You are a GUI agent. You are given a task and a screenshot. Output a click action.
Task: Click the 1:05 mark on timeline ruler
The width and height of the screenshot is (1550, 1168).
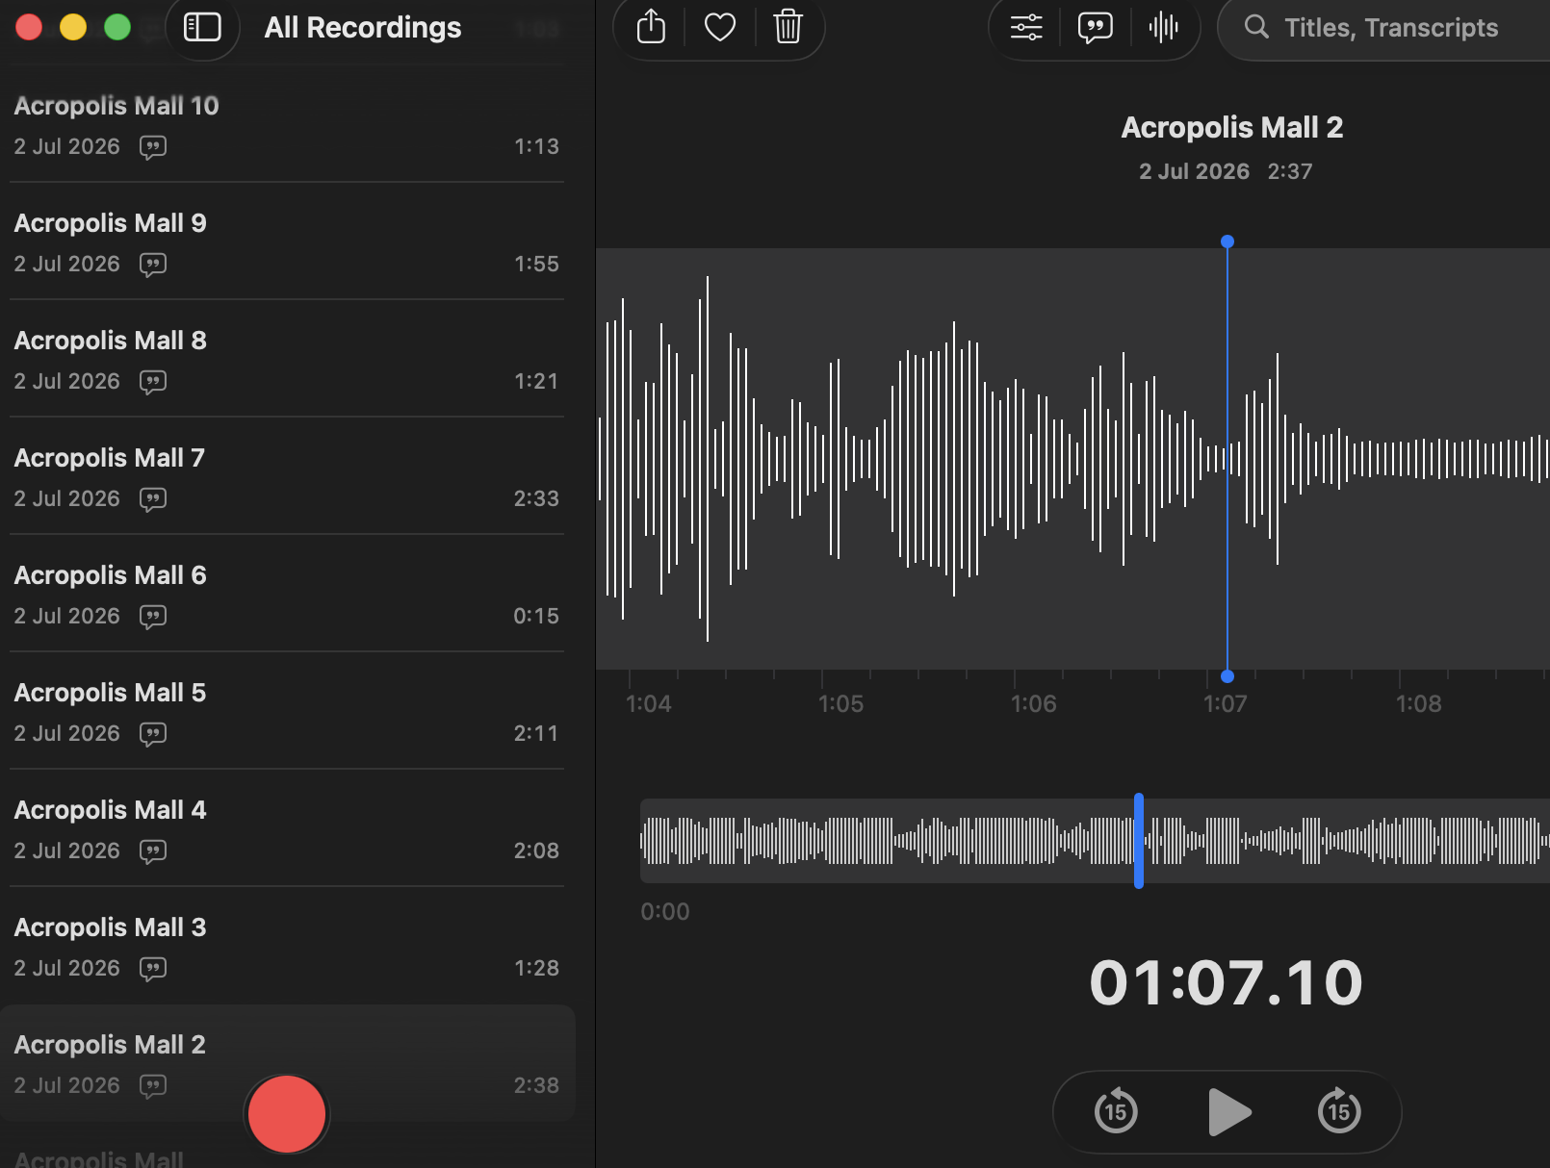click(840, 703)
